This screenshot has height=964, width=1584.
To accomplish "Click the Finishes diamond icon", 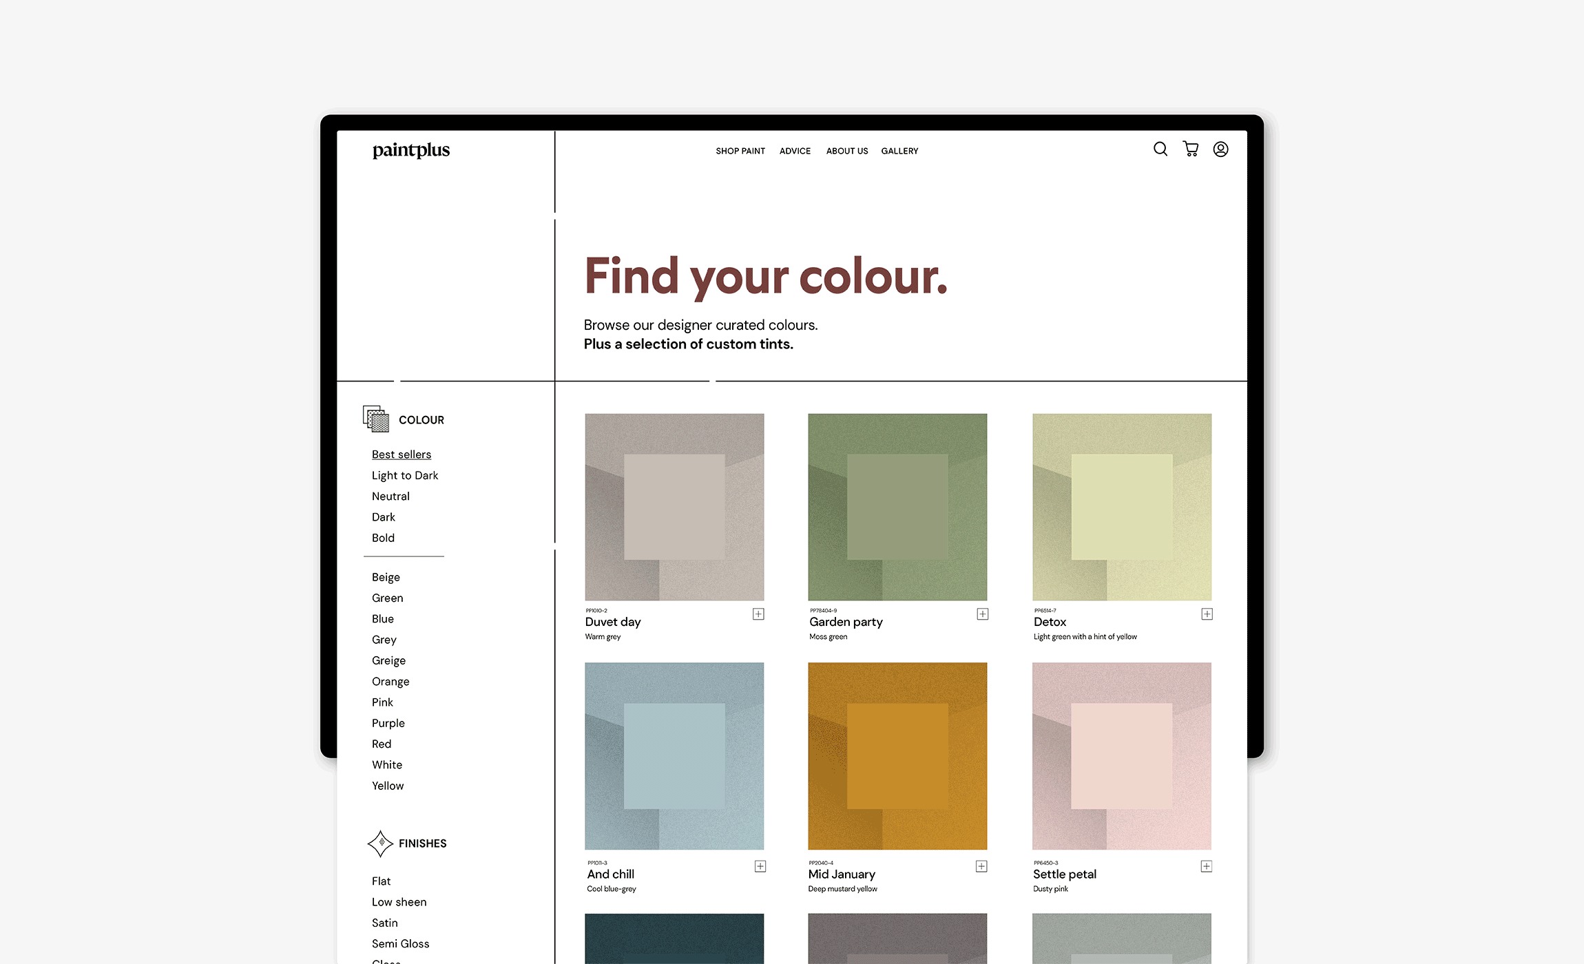I will click(x=380, y=843).
